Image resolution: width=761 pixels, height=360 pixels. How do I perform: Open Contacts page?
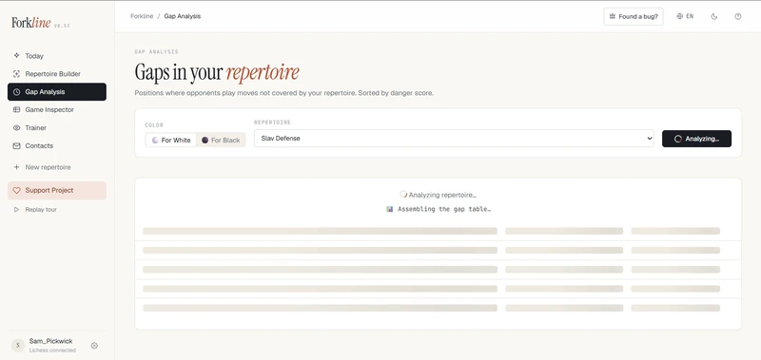point(57,145)
